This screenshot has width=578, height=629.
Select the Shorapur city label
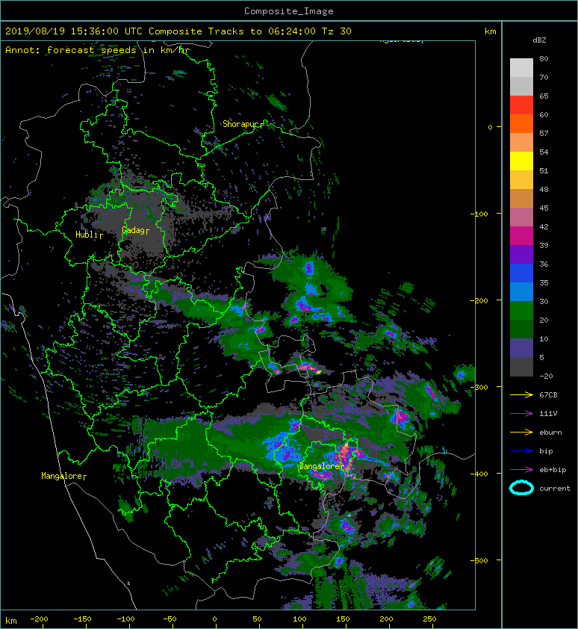240,124
